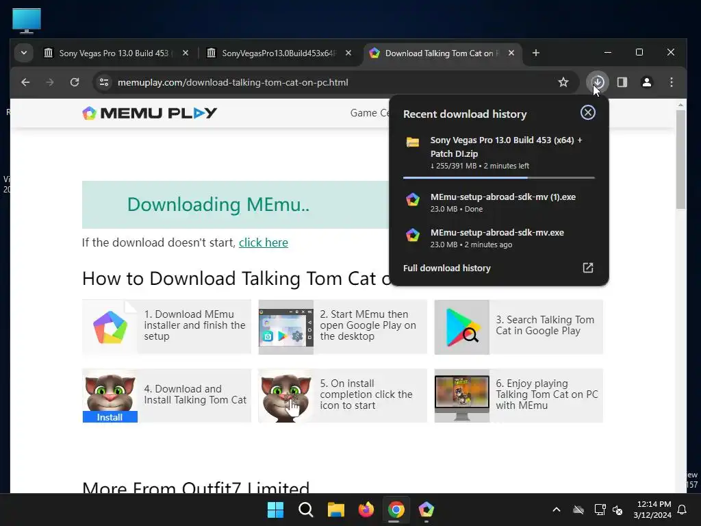Bookmark this page with the star icon
Image resolution: width=701 pixels, height=526 pixels.
[x=563, y=82]
